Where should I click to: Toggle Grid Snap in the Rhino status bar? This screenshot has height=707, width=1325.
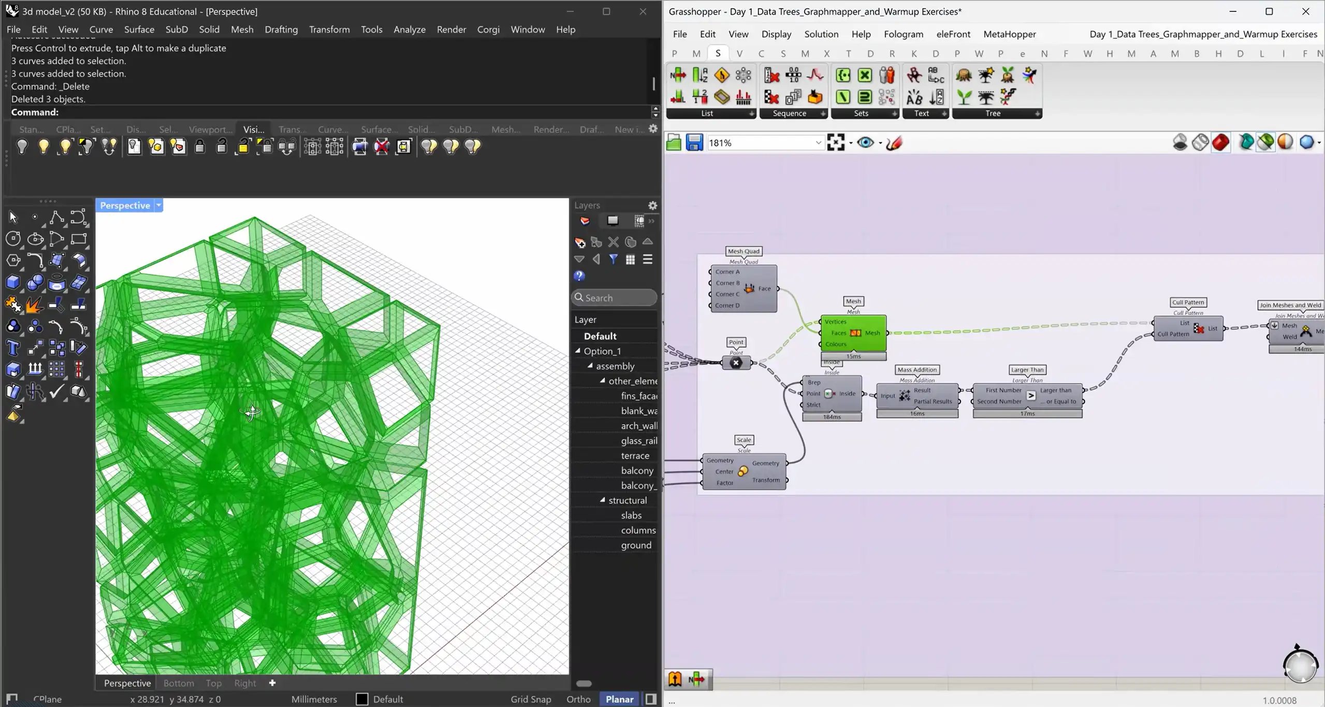pos(530,699)
